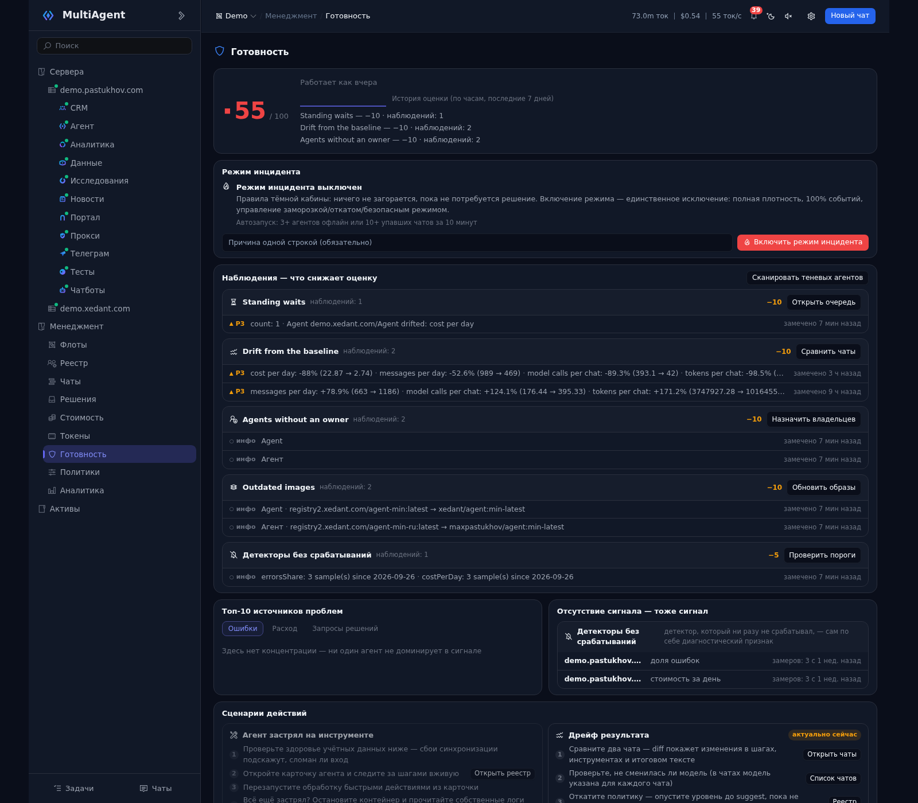This screenshot has height=803, width=918.
Task: Click Открыть реестр button
Action: 503,774
